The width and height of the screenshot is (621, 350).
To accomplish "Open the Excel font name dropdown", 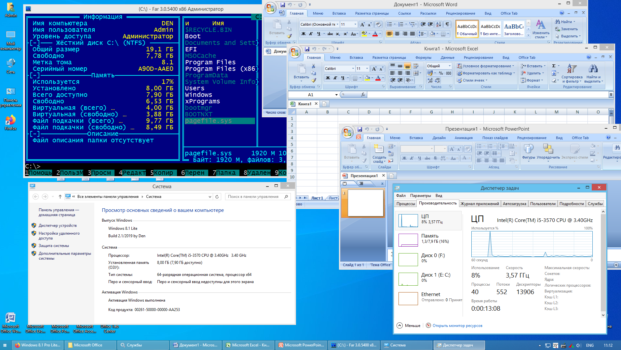I will [353, 69].
